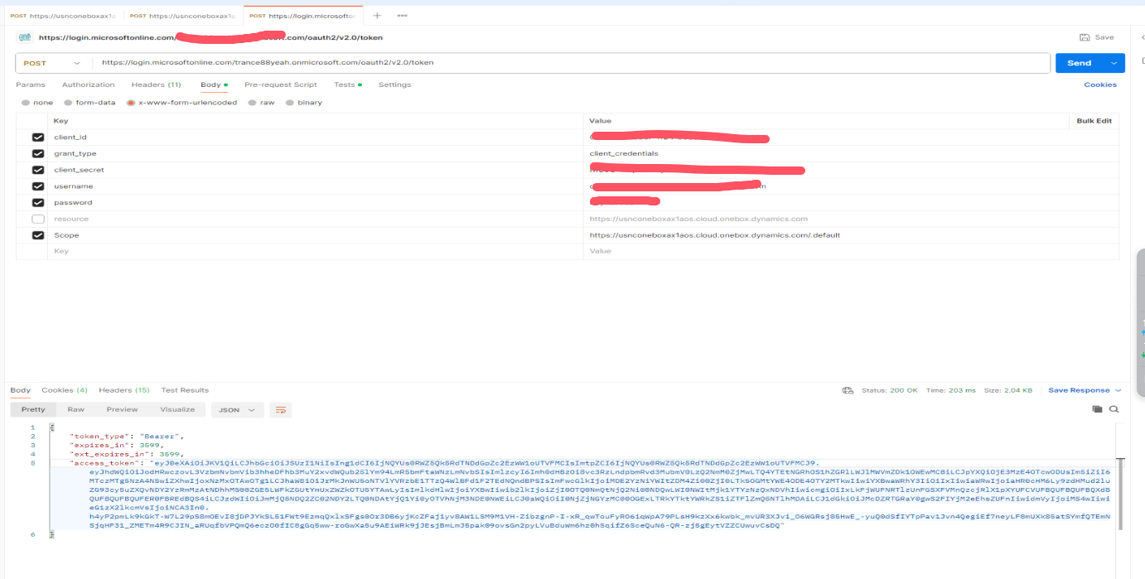Open the response Cookies (4) tab

click(65, 390)
